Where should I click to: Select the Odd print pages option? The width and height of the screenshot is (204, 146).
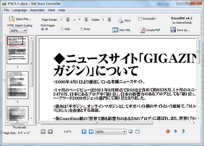(x=62, y=29)
